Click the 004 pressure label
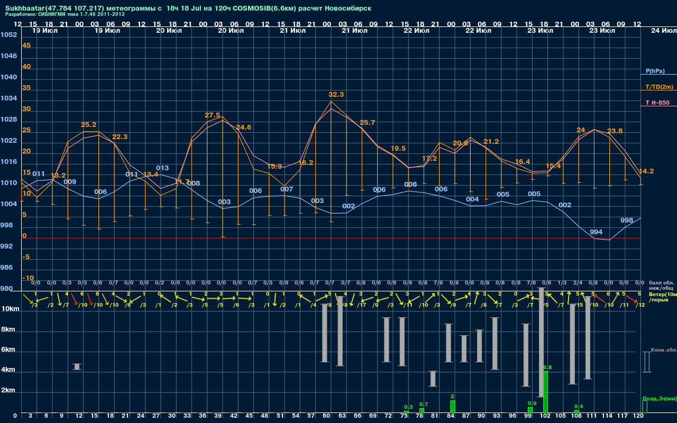677x423 pixels. (x=472, y=199)
